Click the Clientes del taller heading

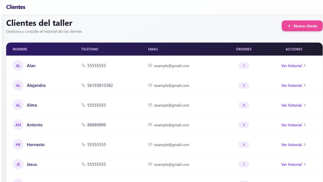tap(39, 23)
